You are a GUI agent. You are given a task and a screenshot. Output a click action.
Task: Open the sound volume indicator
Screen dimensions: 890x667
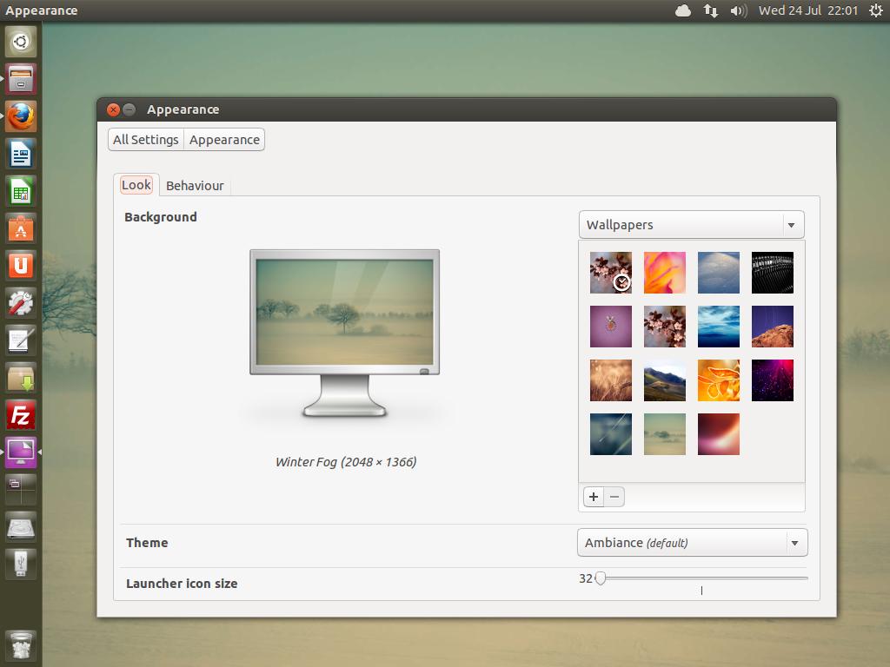tap(739, 10)
